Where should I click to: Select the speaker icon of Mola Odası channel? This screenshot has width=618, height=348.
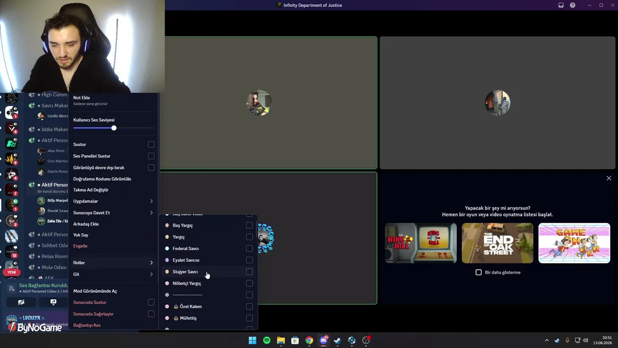[x=32, y=267]
